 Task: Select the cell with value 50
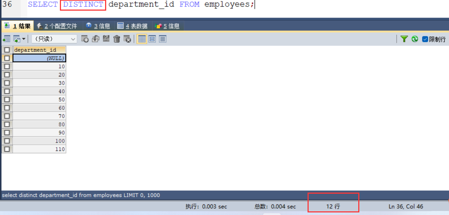[39, 100]
